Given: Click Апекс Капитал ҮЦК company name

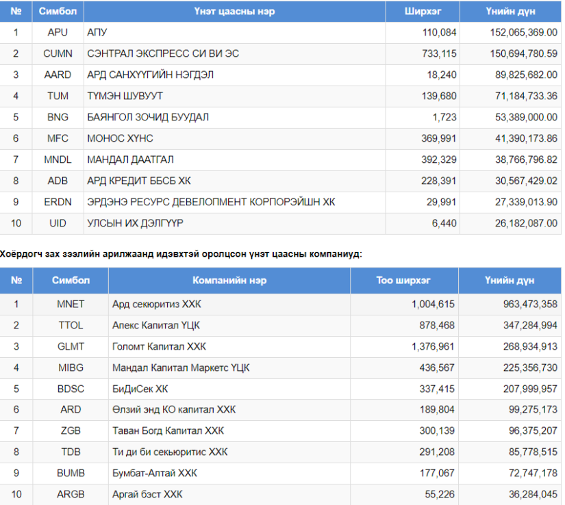Looking at the screenshot, I should pos(155,326).
